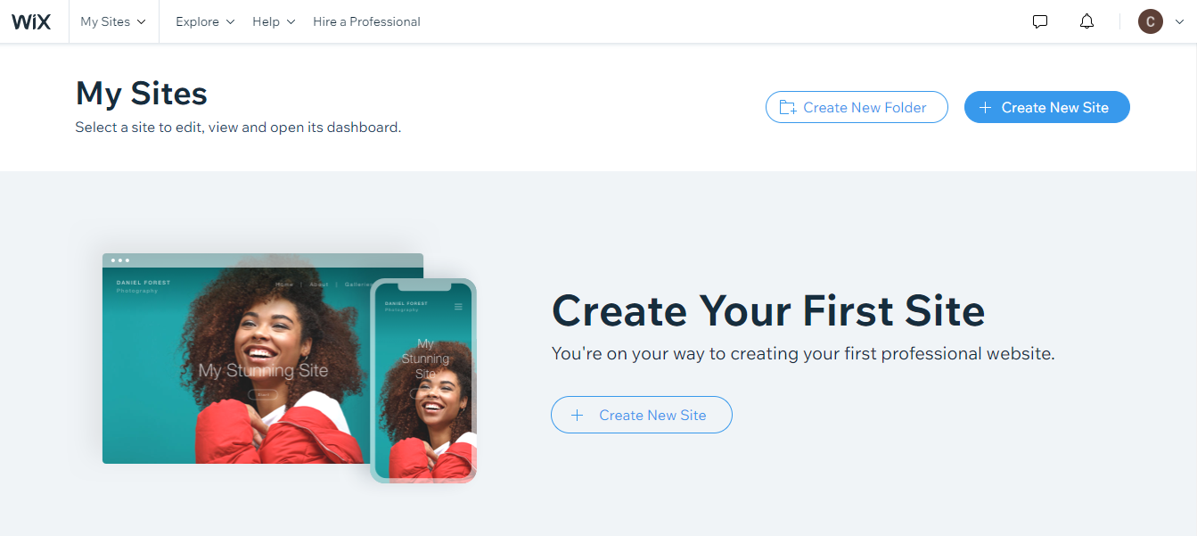
Task: Expand the My Sites dropdown
Action: point(113,21)
